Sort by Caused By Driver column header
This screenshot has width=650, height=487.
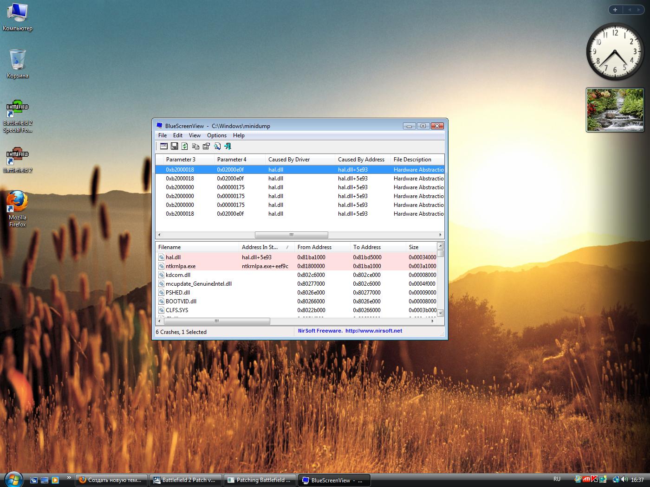point(289,160)
